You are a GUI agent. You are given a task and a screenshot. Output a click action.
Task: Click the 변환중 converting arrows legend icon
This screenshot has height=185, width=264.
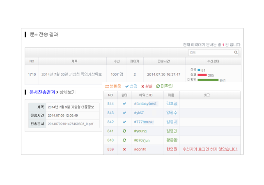[x=107, y=86]
